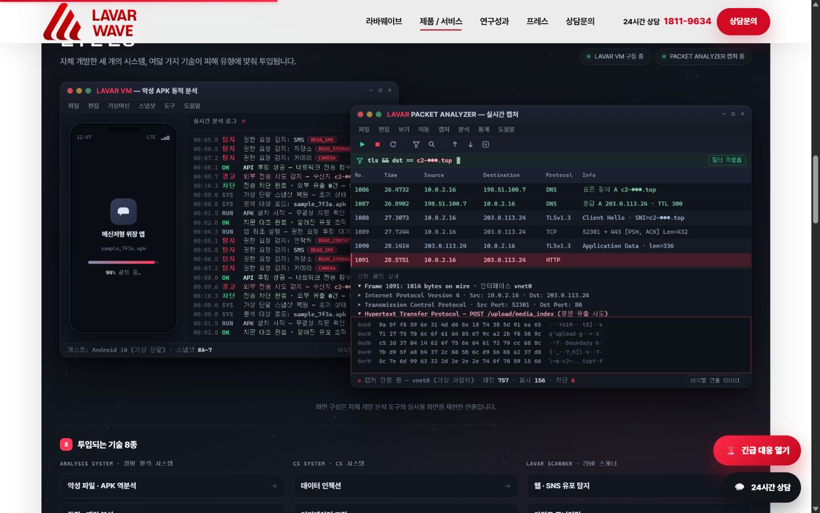Click the siren icon on 긴급 대응 열기

(x=731, y=450)
